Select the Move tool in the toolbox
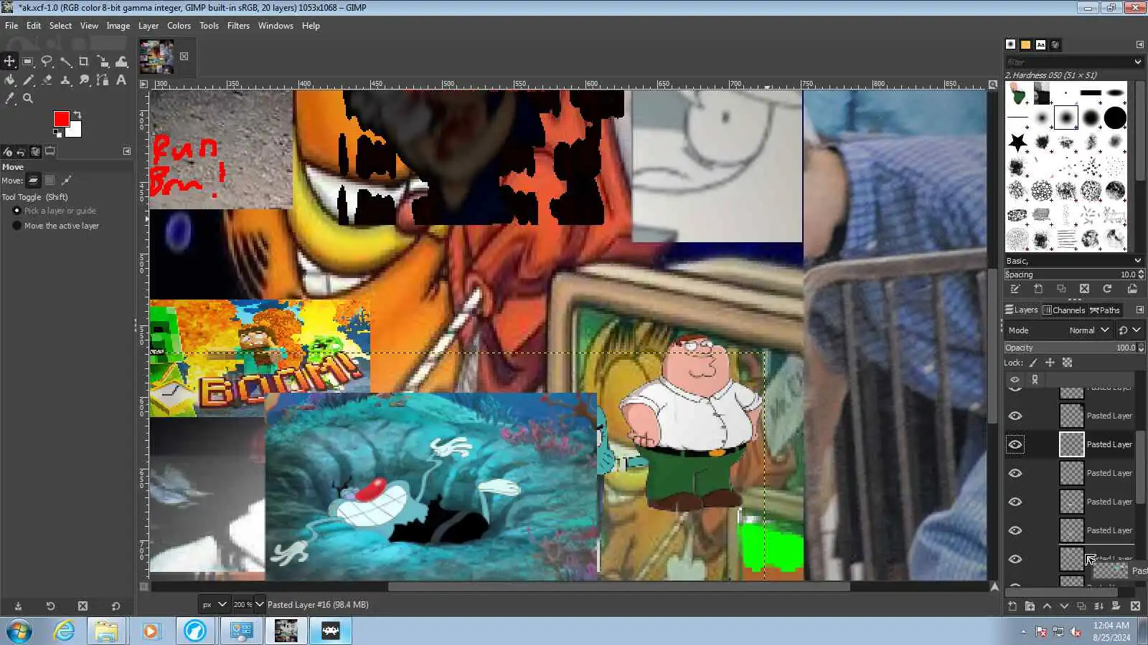This screenshot has height=645, width=1148. click(10, 62)
